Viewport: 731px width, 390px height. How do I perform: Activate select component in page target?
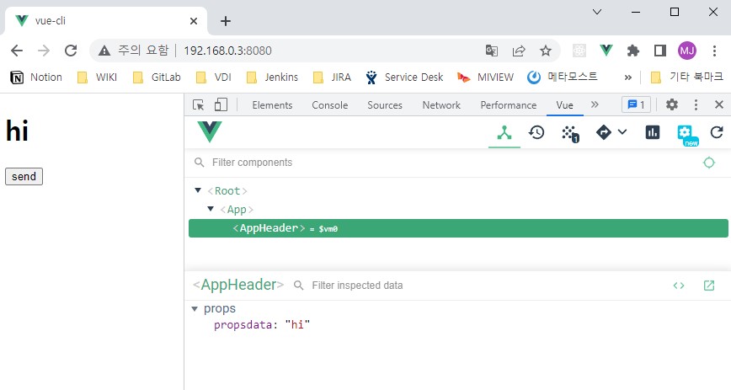[708, 163]
